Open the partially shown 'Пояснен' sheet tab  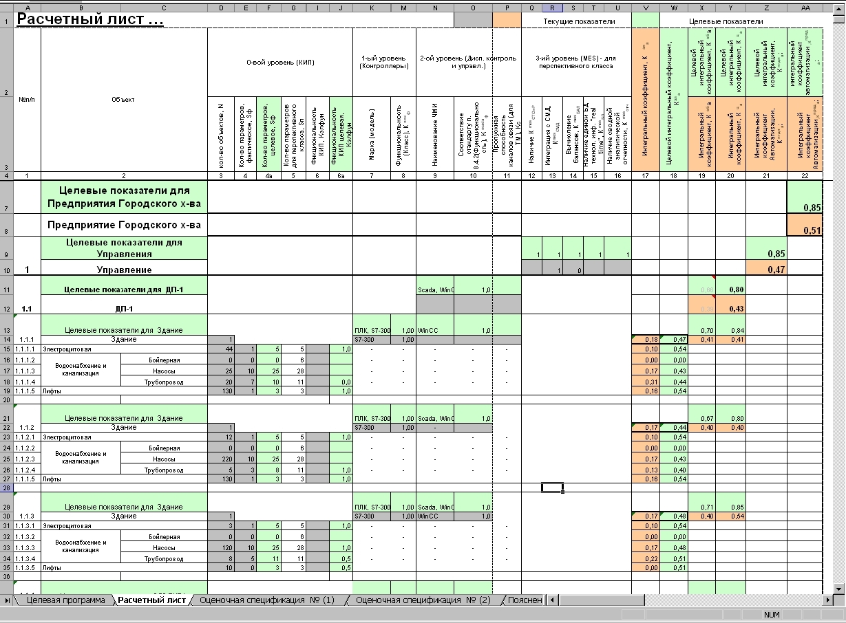pyautogui.click(x=525, y=600)
